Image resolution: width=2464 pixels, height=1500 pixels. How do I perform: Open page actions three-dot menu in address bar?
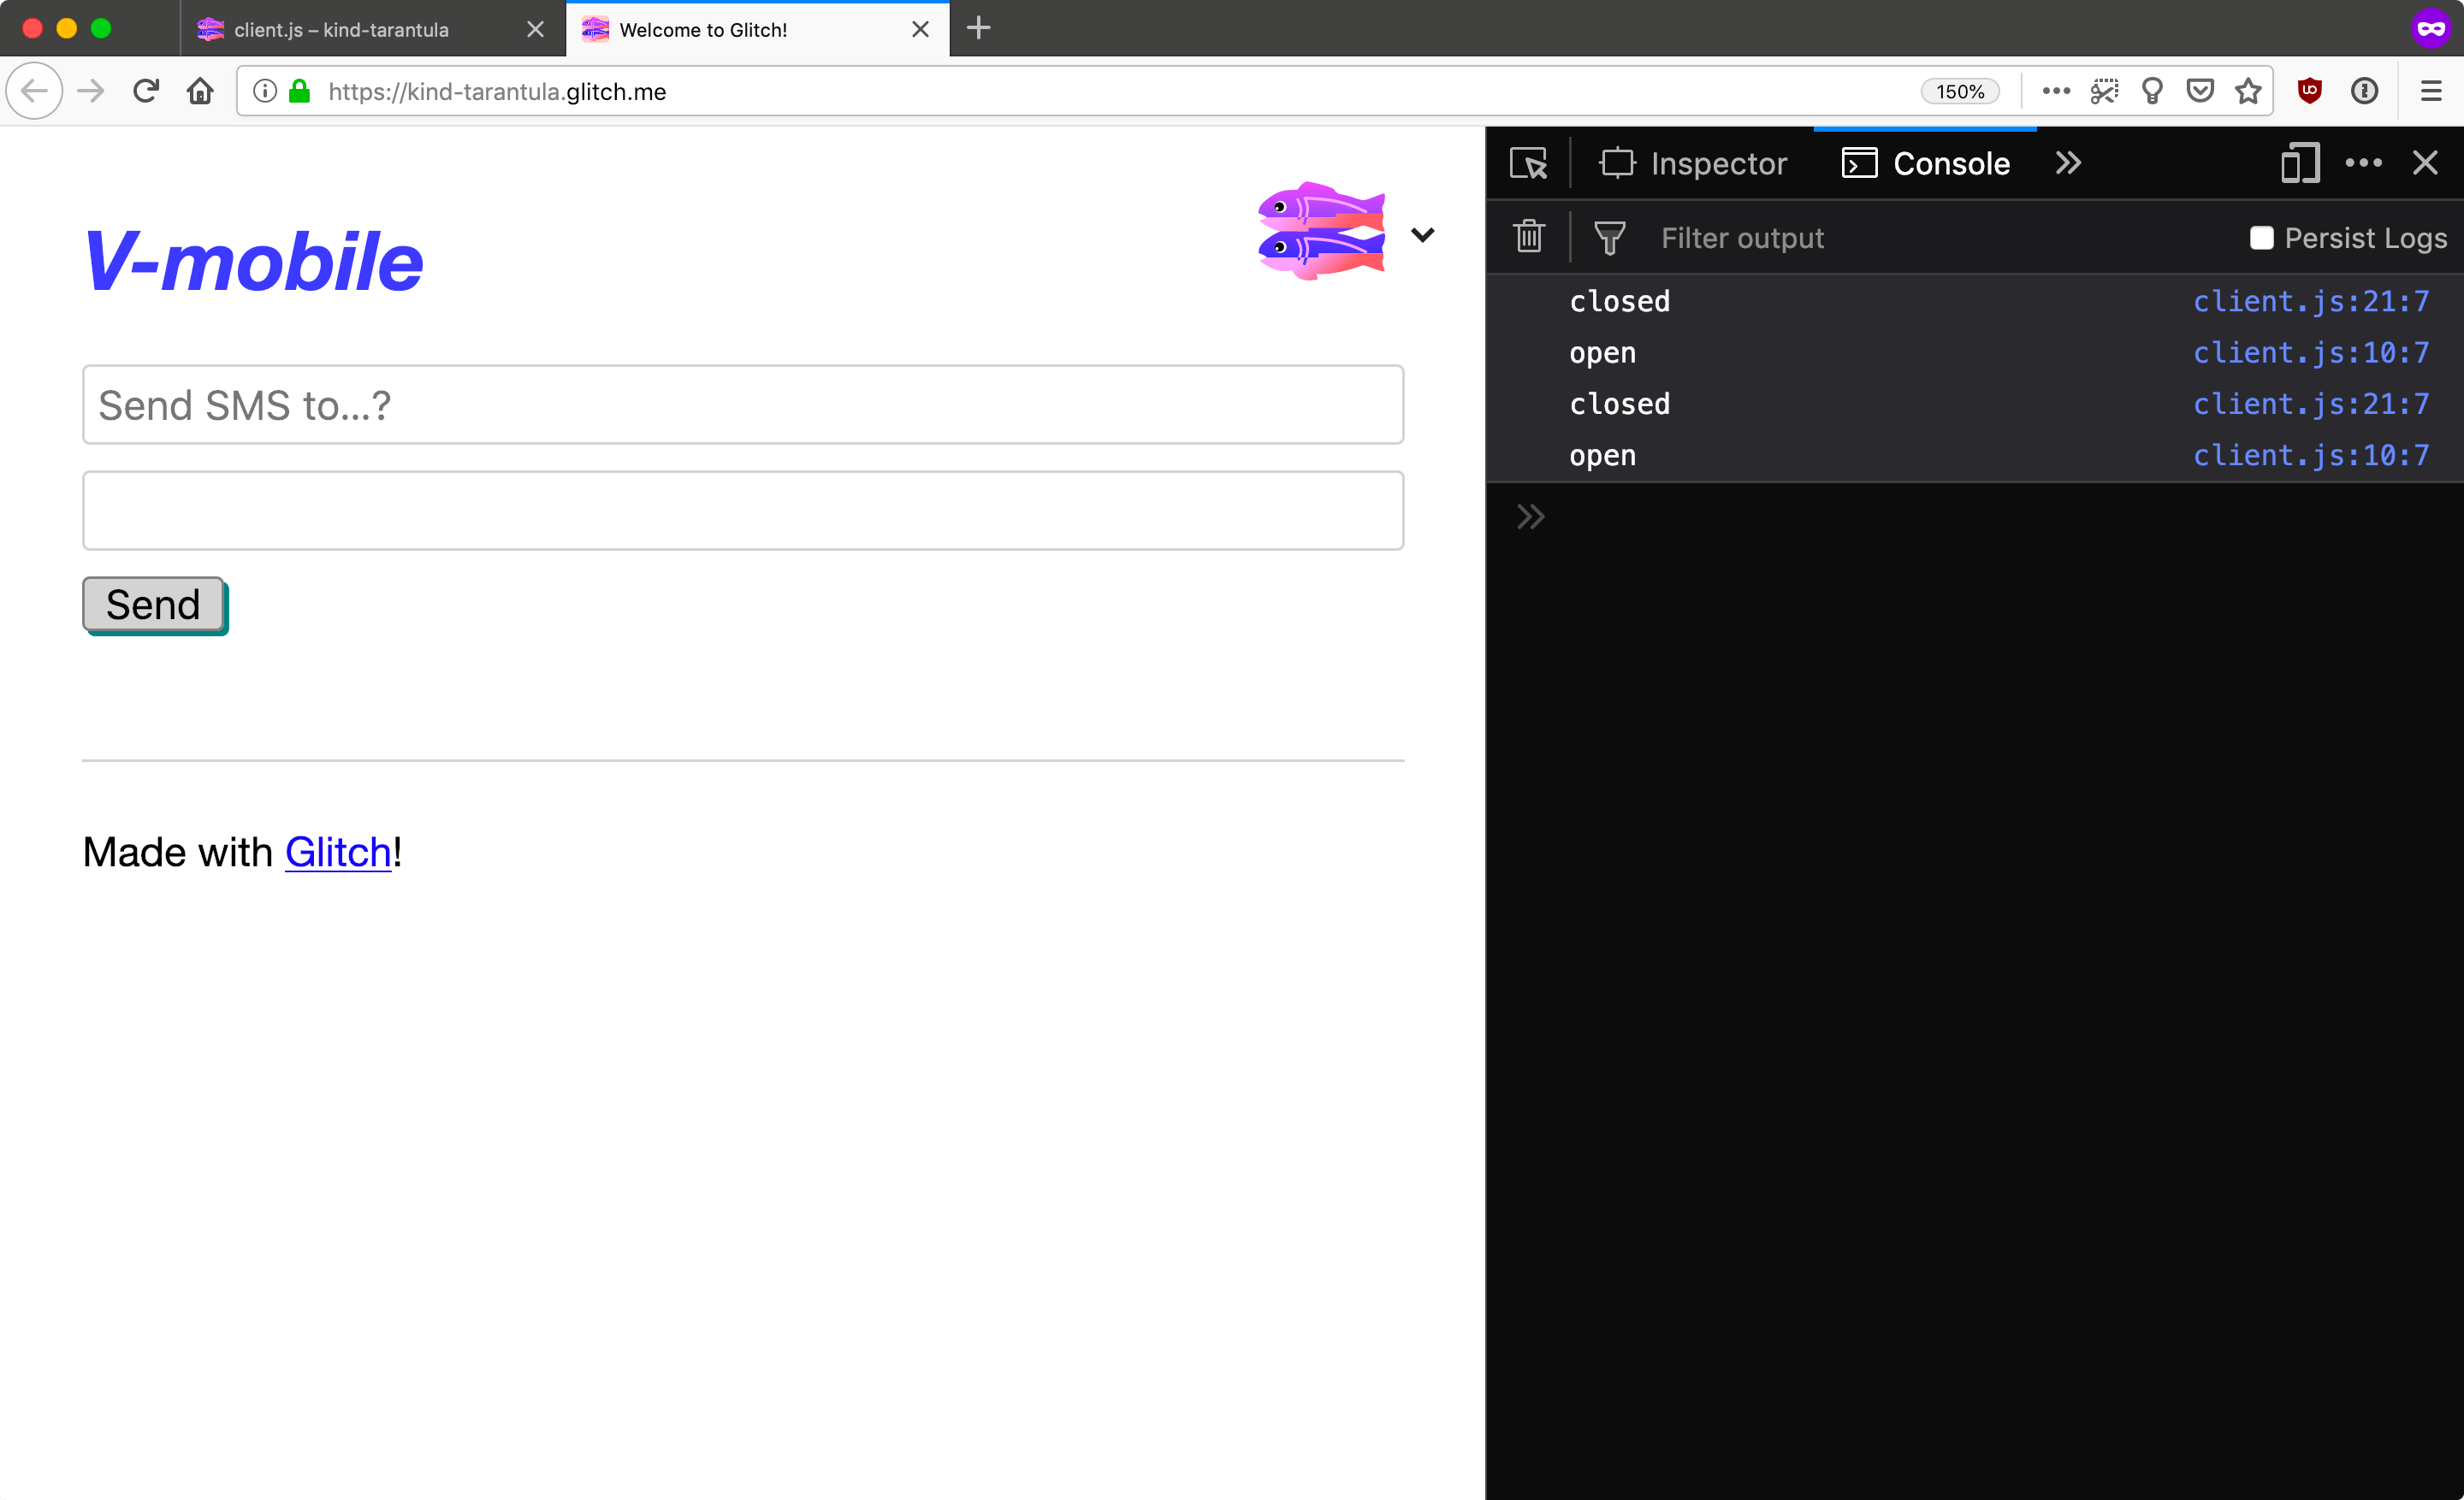coord(2056,91)
